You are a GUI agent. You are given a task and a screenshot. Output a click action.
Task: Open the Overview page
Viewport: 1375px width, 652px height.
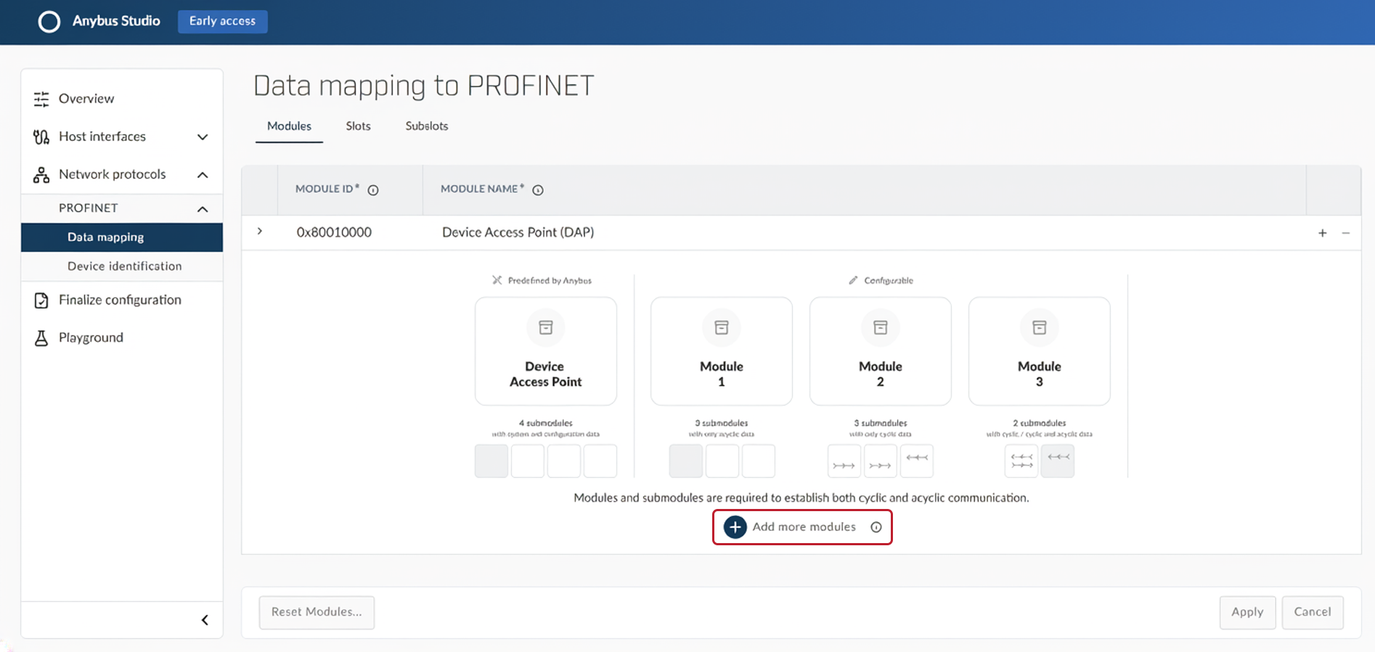(x=86, y=99)
